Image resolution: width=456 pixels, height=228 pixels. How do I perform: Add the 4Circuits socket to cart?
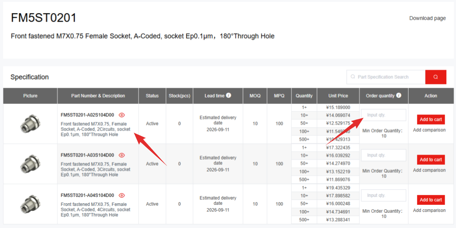431,200
